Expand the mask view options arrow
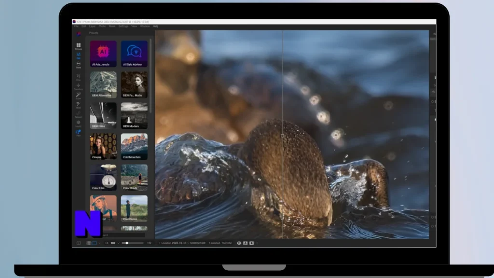The width and height of the screenshot is (494, 278). pyautogui.click(x=257, y=243)
